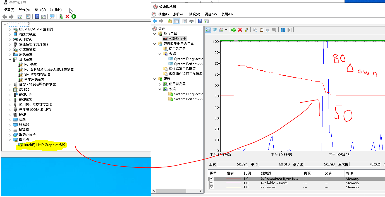Collapse the 報告 reports node
The image size is (385, 197).
pos(155,79)
